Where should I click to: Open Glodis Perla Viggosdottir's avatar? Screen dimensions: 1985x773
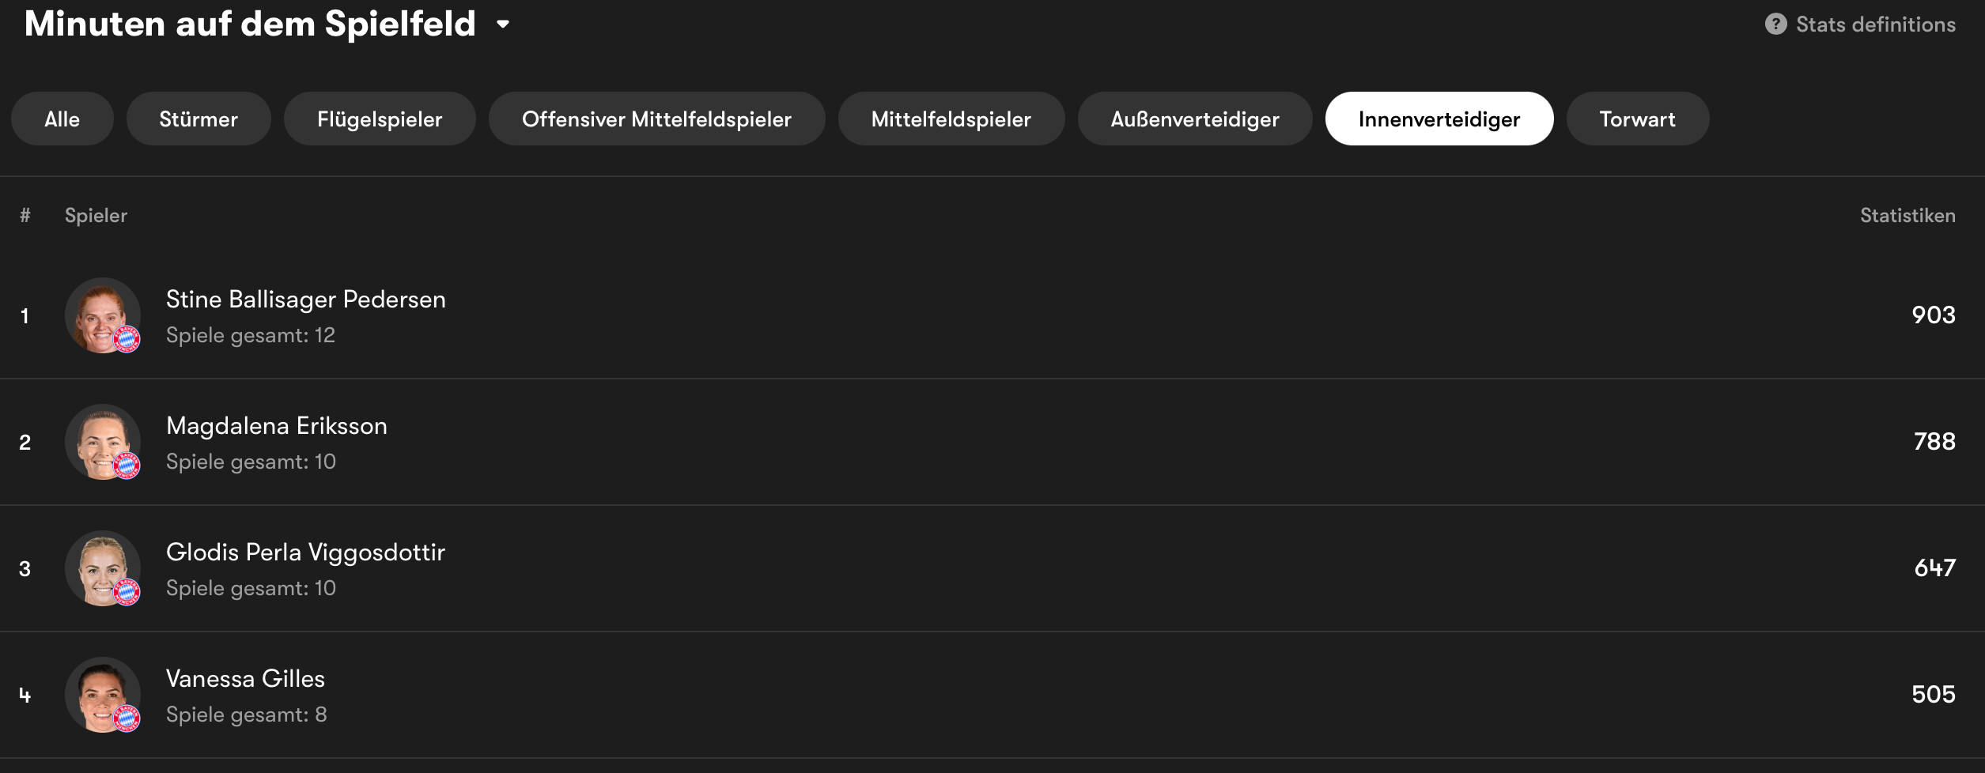point(103,568)
